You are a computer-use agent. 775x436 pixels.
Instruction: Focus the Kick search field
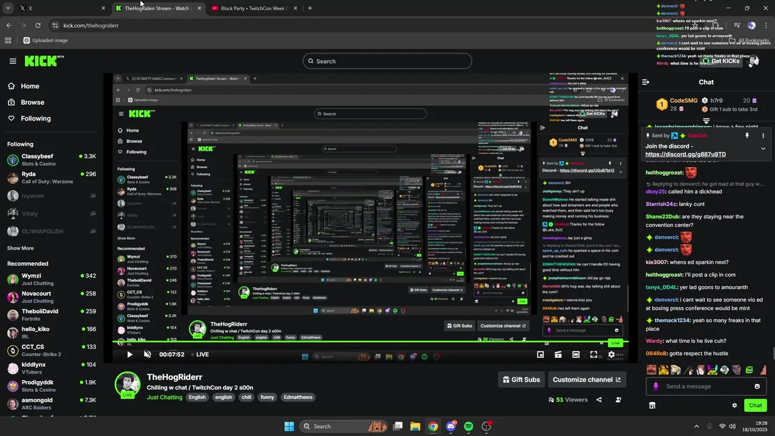coord(387,61)
